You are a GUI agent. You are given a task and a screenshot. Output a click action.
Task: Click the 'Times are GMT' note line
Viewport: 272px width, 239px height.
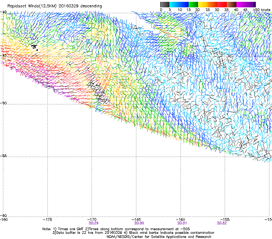[116, 229]
